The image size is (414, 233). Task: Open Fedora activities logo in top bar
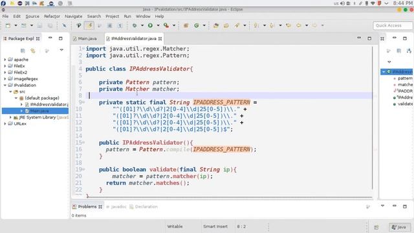tap(3, 3)
